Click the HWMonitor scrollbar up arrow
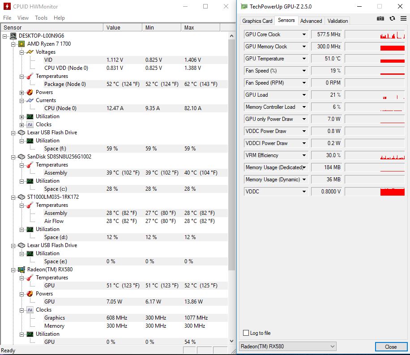 click(231, 36)
